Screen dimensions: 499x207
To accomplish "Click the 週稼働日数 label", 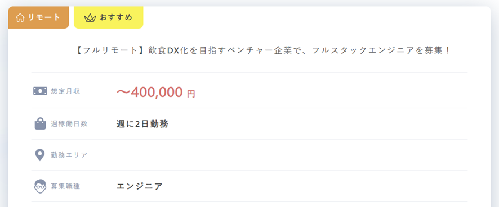I will pyautogui.click(x=69, y=123).
